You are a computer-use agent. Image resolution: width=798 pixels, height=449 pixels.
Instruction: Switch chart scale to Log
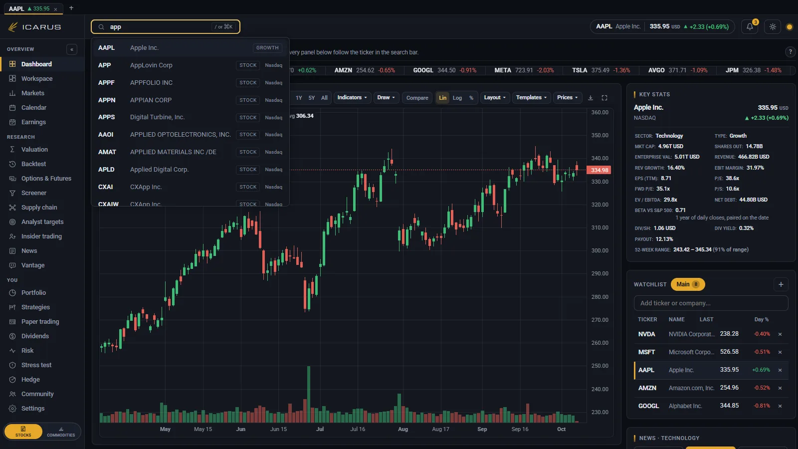pos(457,98)
